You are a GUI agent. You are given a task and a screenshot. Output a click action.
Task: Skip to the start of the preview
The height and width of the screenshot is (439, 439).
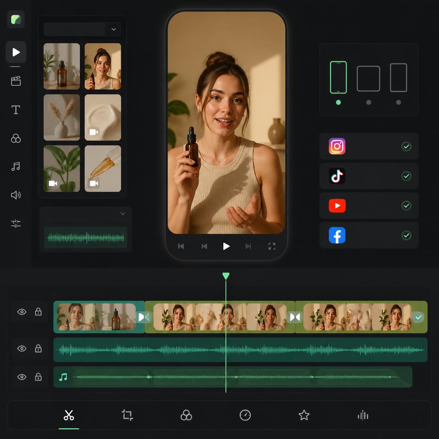(181, 246)
